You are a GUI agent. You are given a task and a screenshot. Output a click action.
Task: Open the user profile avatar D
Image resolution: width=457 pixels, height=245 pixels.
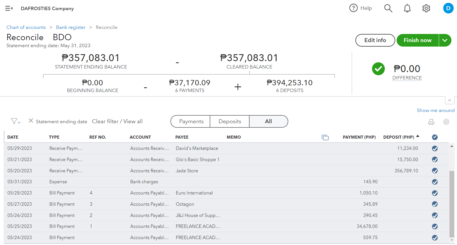tap(448, 8)
